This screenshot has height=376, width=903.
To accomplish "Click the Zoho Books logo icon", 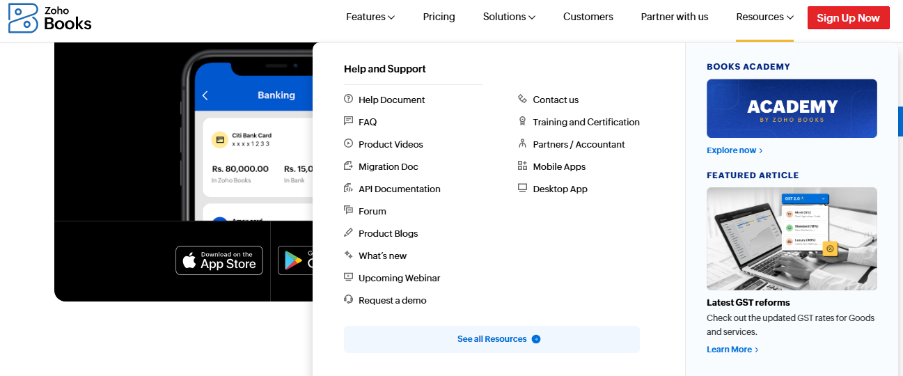I will click(x=23, y=18).
